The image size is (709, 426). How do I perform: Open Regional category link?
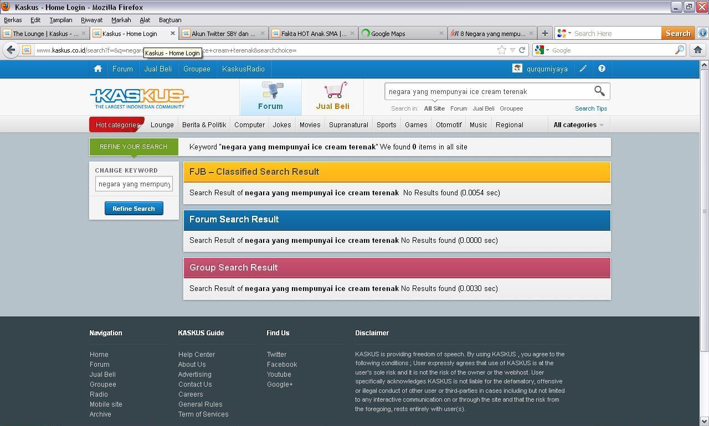509,125
